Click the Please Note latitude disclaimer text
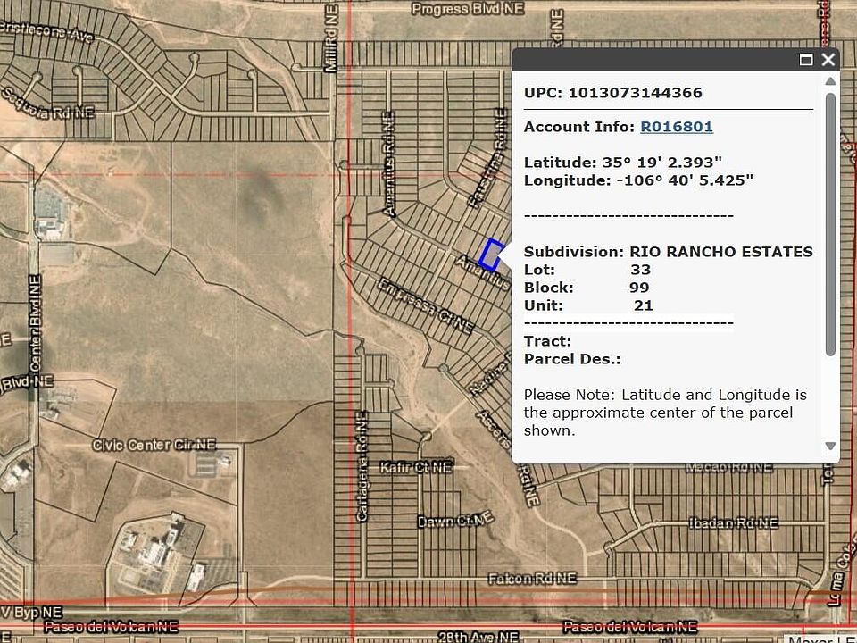This screenshot has width=857, height=643. pyautogui.click(x=665, y=413)
